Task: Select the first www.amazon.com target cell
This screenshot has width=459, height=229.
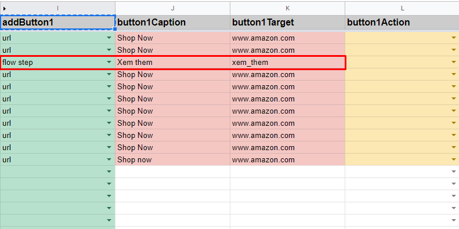Action: 287,38
